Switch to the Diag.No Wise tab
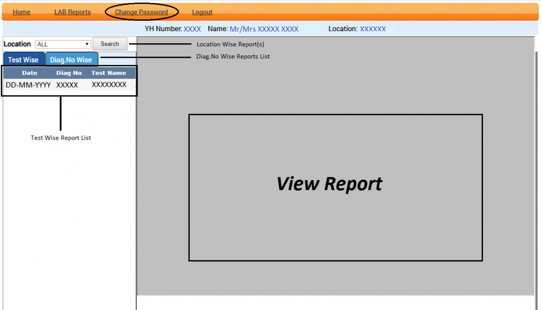 coord(71,60)
